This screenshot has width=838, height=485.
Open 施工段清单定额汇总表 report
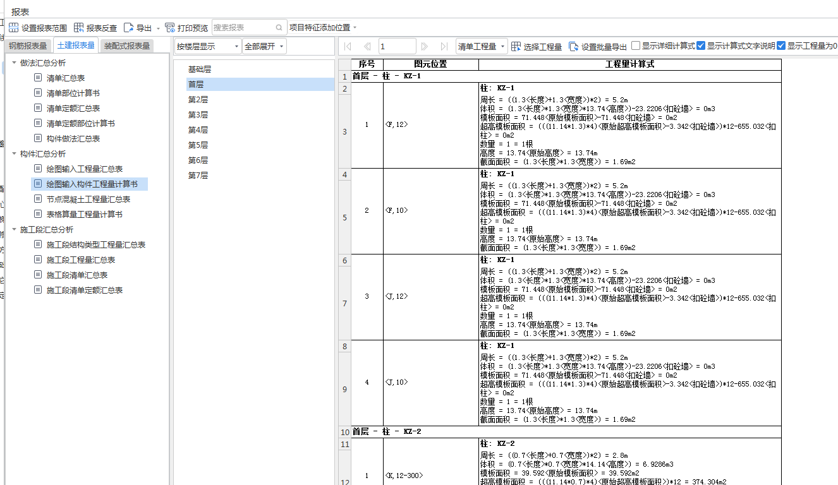[85, 290]
